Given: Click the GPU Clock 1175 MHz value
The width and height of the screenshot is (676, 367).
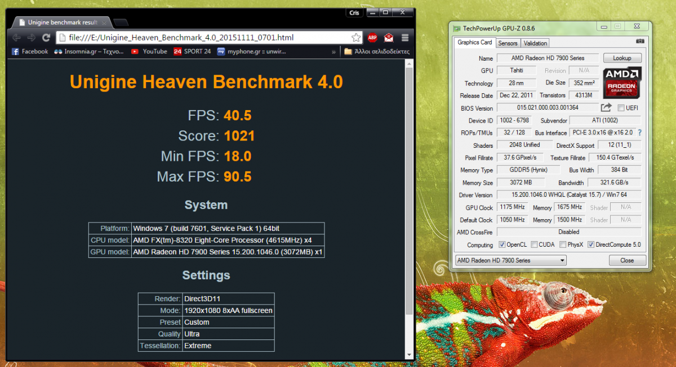Looking at the screenshot, I should 512,207.
